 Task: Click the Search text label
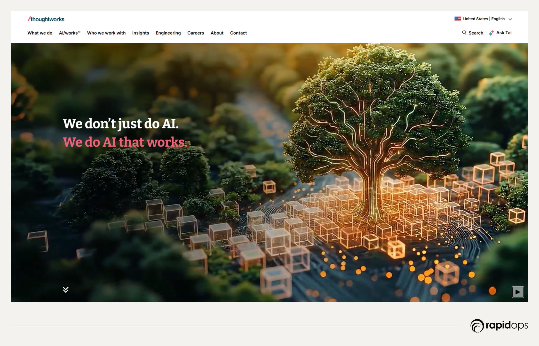pos(476,33)
